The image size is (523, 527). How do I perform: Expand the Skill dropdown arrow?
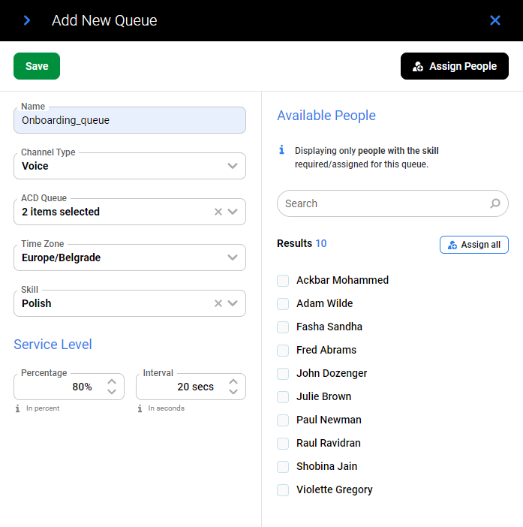pos(233,303)
